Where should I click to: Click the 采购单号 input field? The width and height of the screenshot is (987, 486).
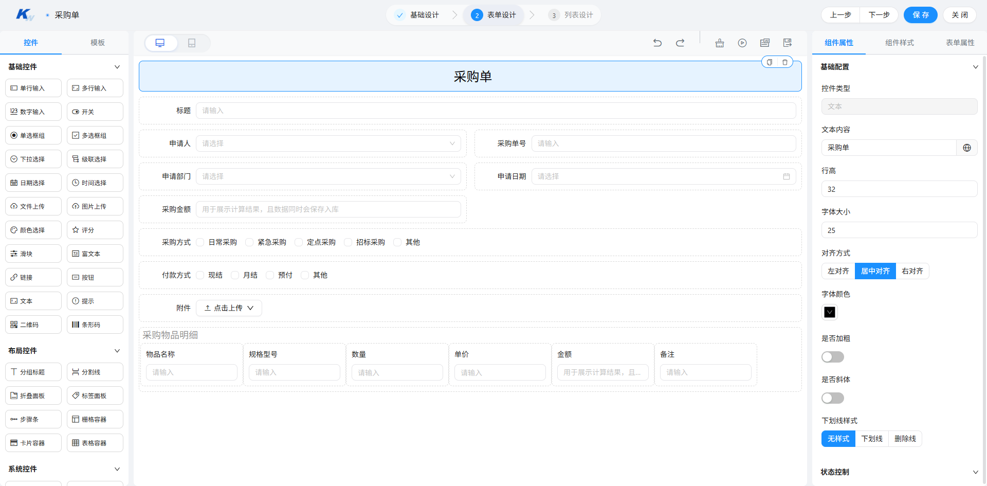(664, 143)
